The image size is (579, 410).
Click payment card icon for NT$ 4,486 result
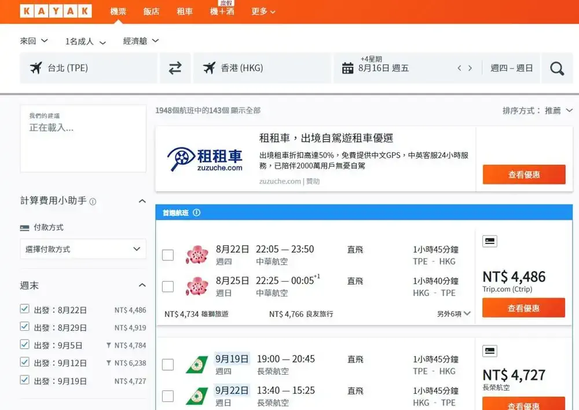coord(490,241)
